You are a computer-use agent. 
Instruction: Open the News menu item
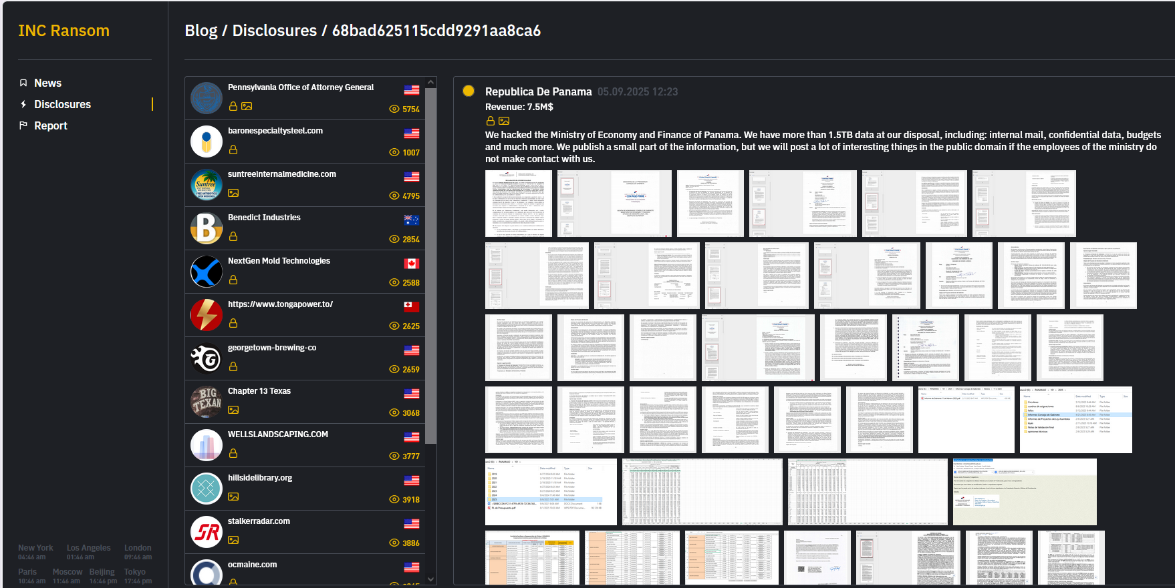[47, 83]
